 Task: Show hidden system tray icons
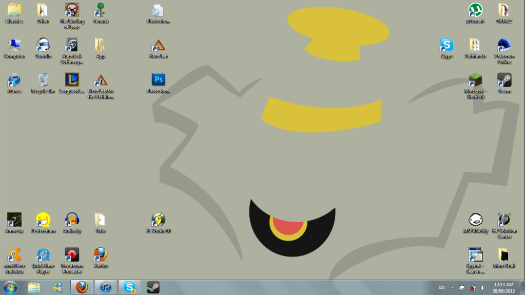pos(452,287)
